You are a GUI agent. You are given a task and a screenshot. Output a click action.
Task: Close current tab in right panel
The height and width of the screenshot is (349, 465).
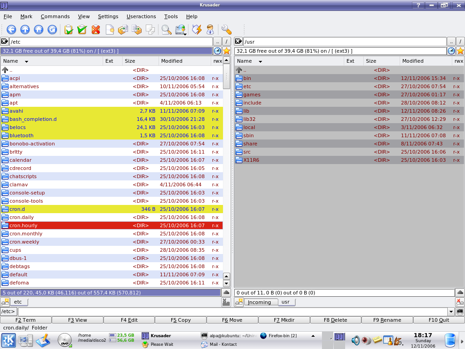click(460, 302)
